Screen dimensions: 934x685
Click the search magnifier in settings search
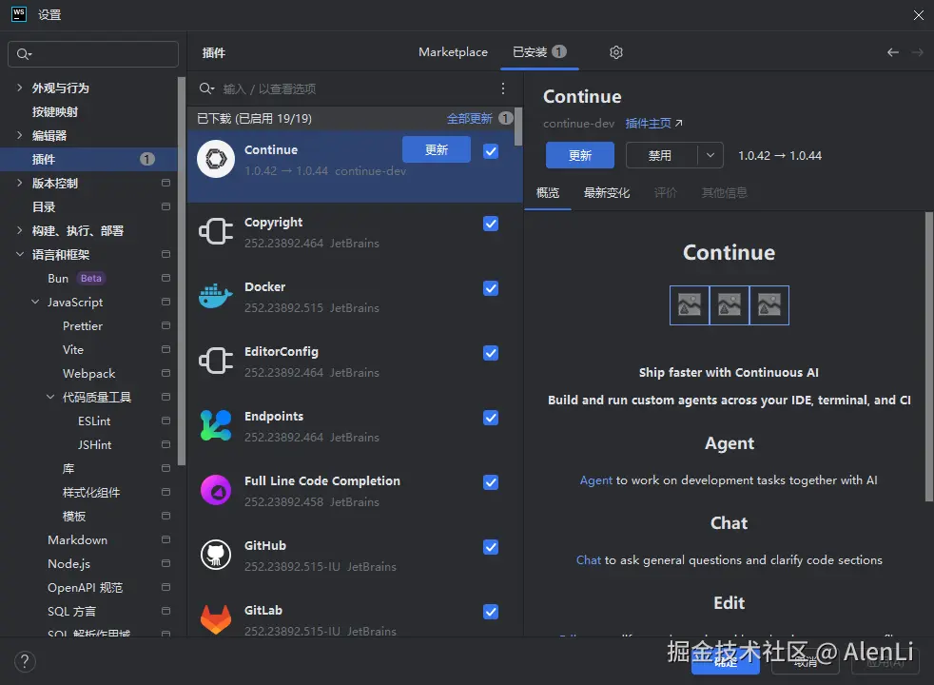point(24,54)
